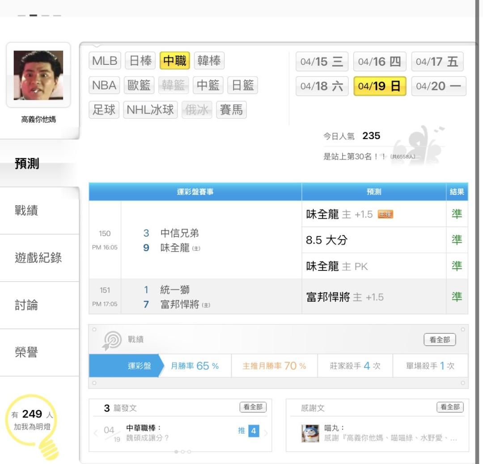This screenshot has height=464, width=483.
Task: Select the 日棒 league filter
Action: tap(140, 60)
